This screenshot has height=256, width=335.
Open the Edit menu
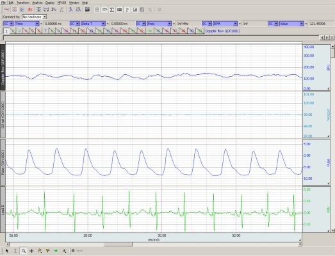(x=11, y=3)
